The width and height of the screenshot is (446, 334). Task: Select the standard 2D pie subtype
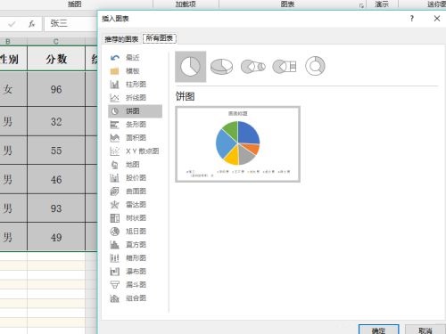click(x=191, y=66)
